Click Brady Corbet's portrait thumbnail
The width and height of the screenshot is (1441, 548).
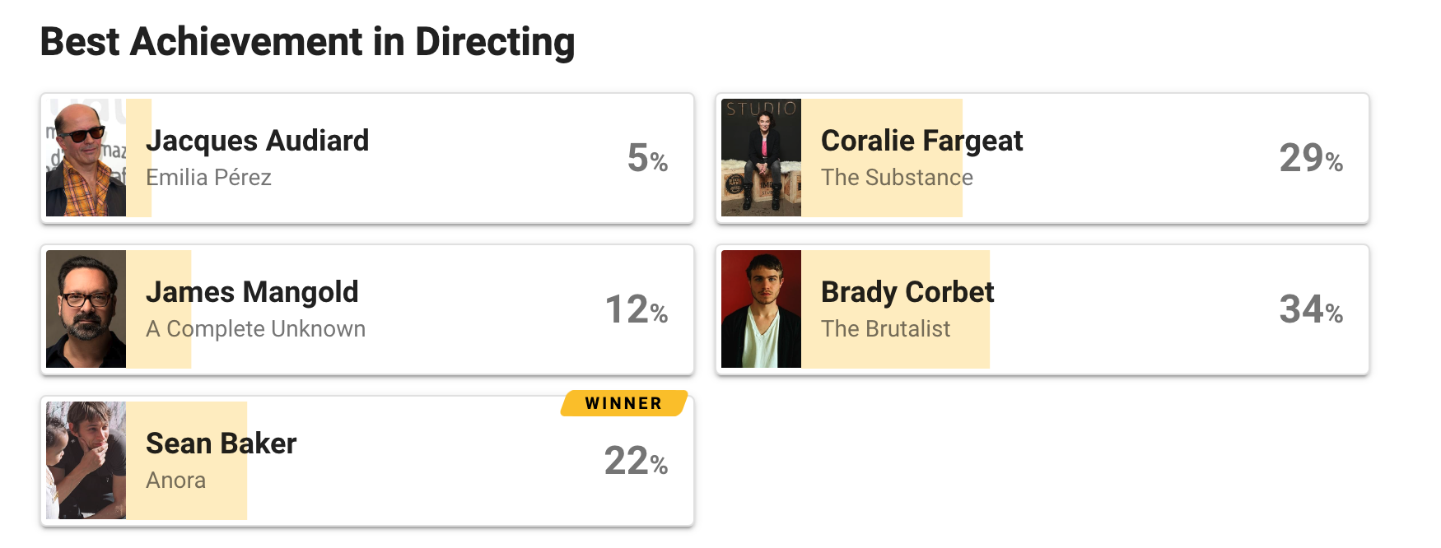(x=761, y=309)
